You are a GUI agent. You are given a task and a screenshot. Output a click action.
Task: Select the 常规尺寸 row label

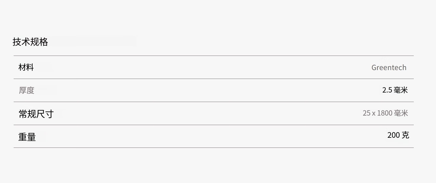(36, 114)
